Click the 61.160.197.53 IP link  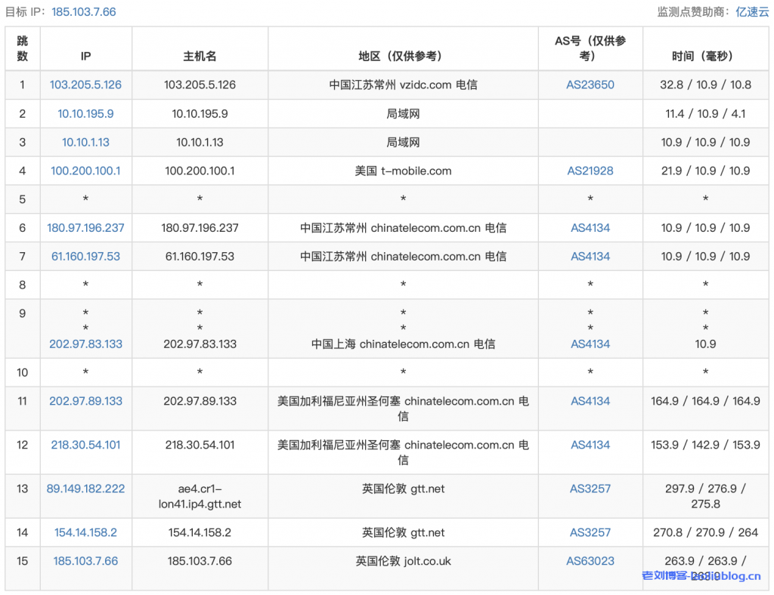[x=85, y=256]
